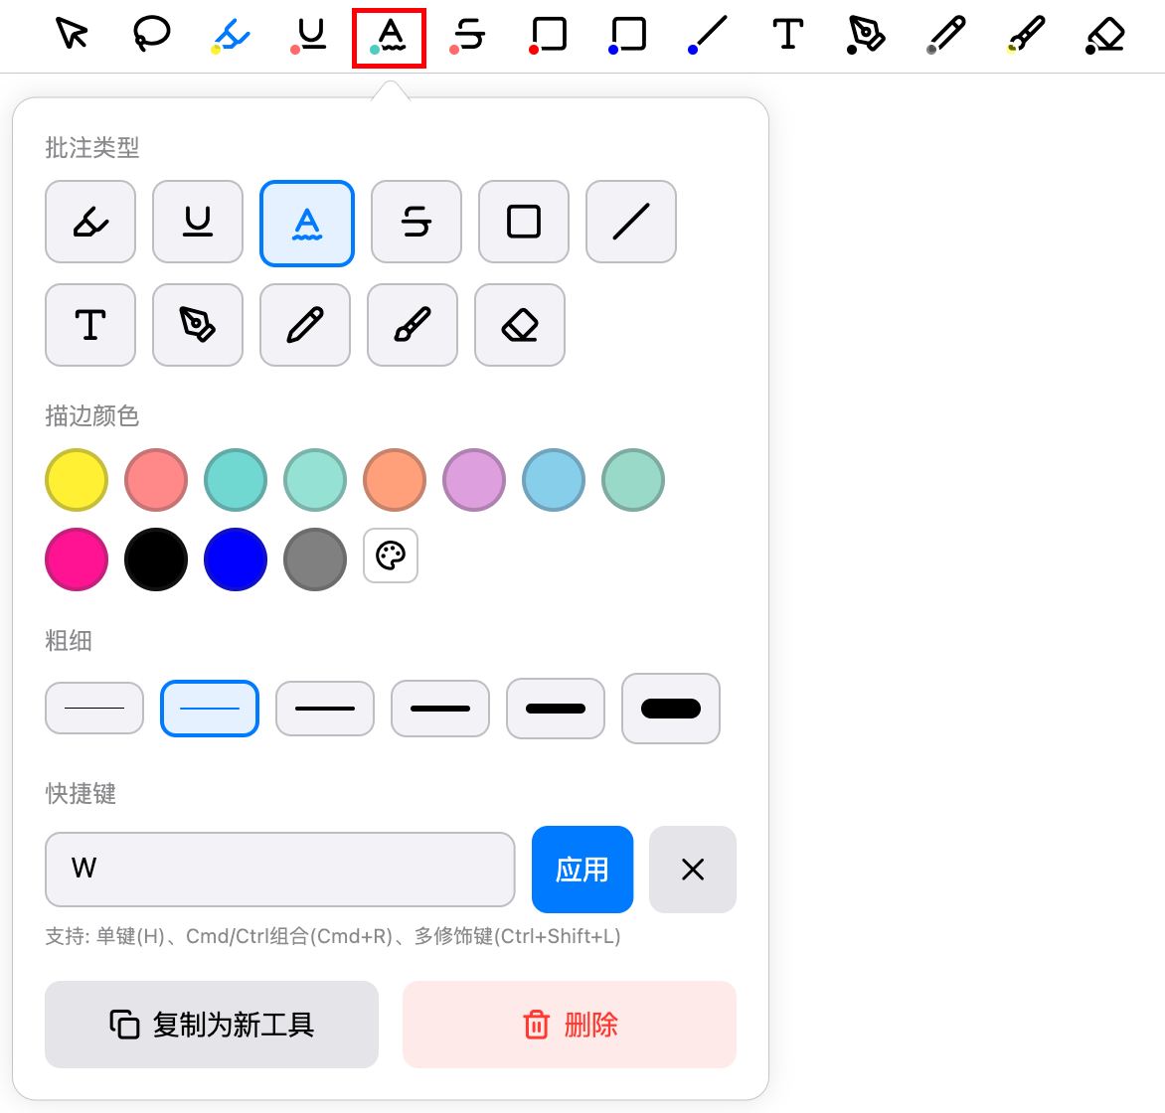Choose text box annotation type in panel
Screen dimensions: 1165x1113
pos(90,325)
